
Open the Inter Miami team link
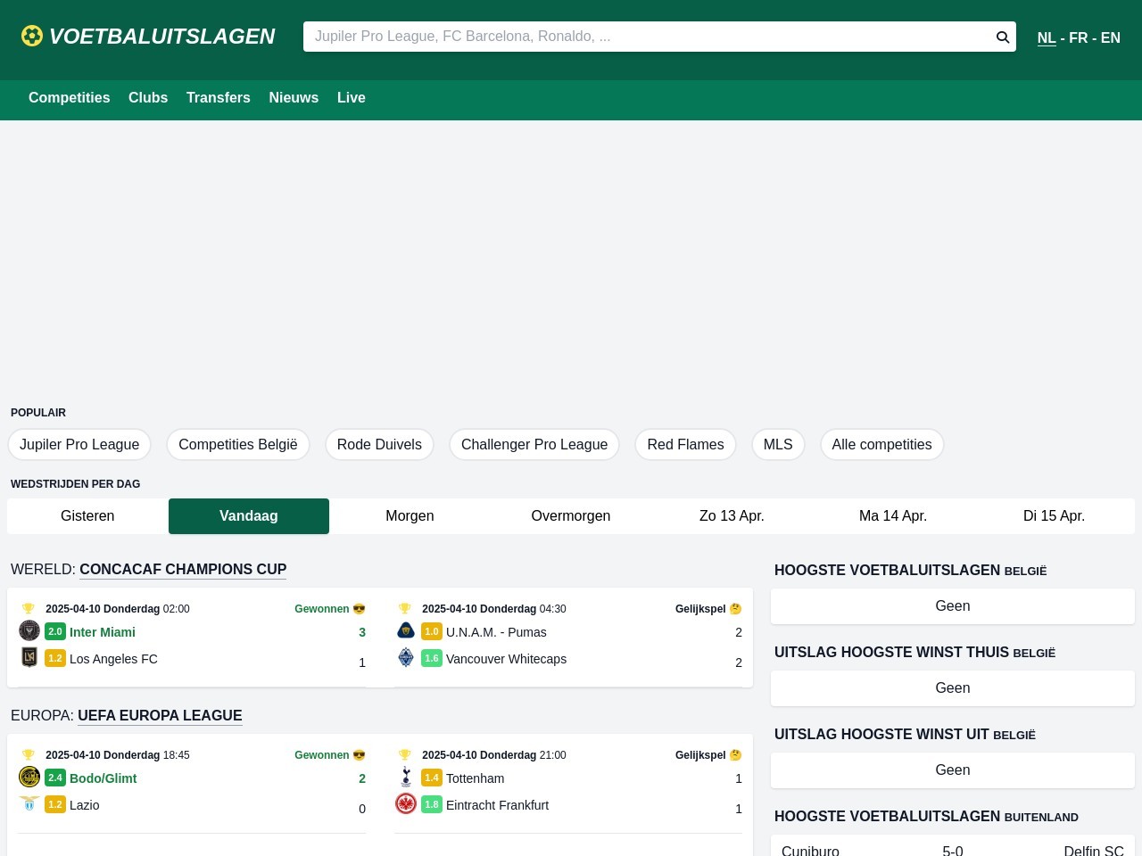coord(103,632)
